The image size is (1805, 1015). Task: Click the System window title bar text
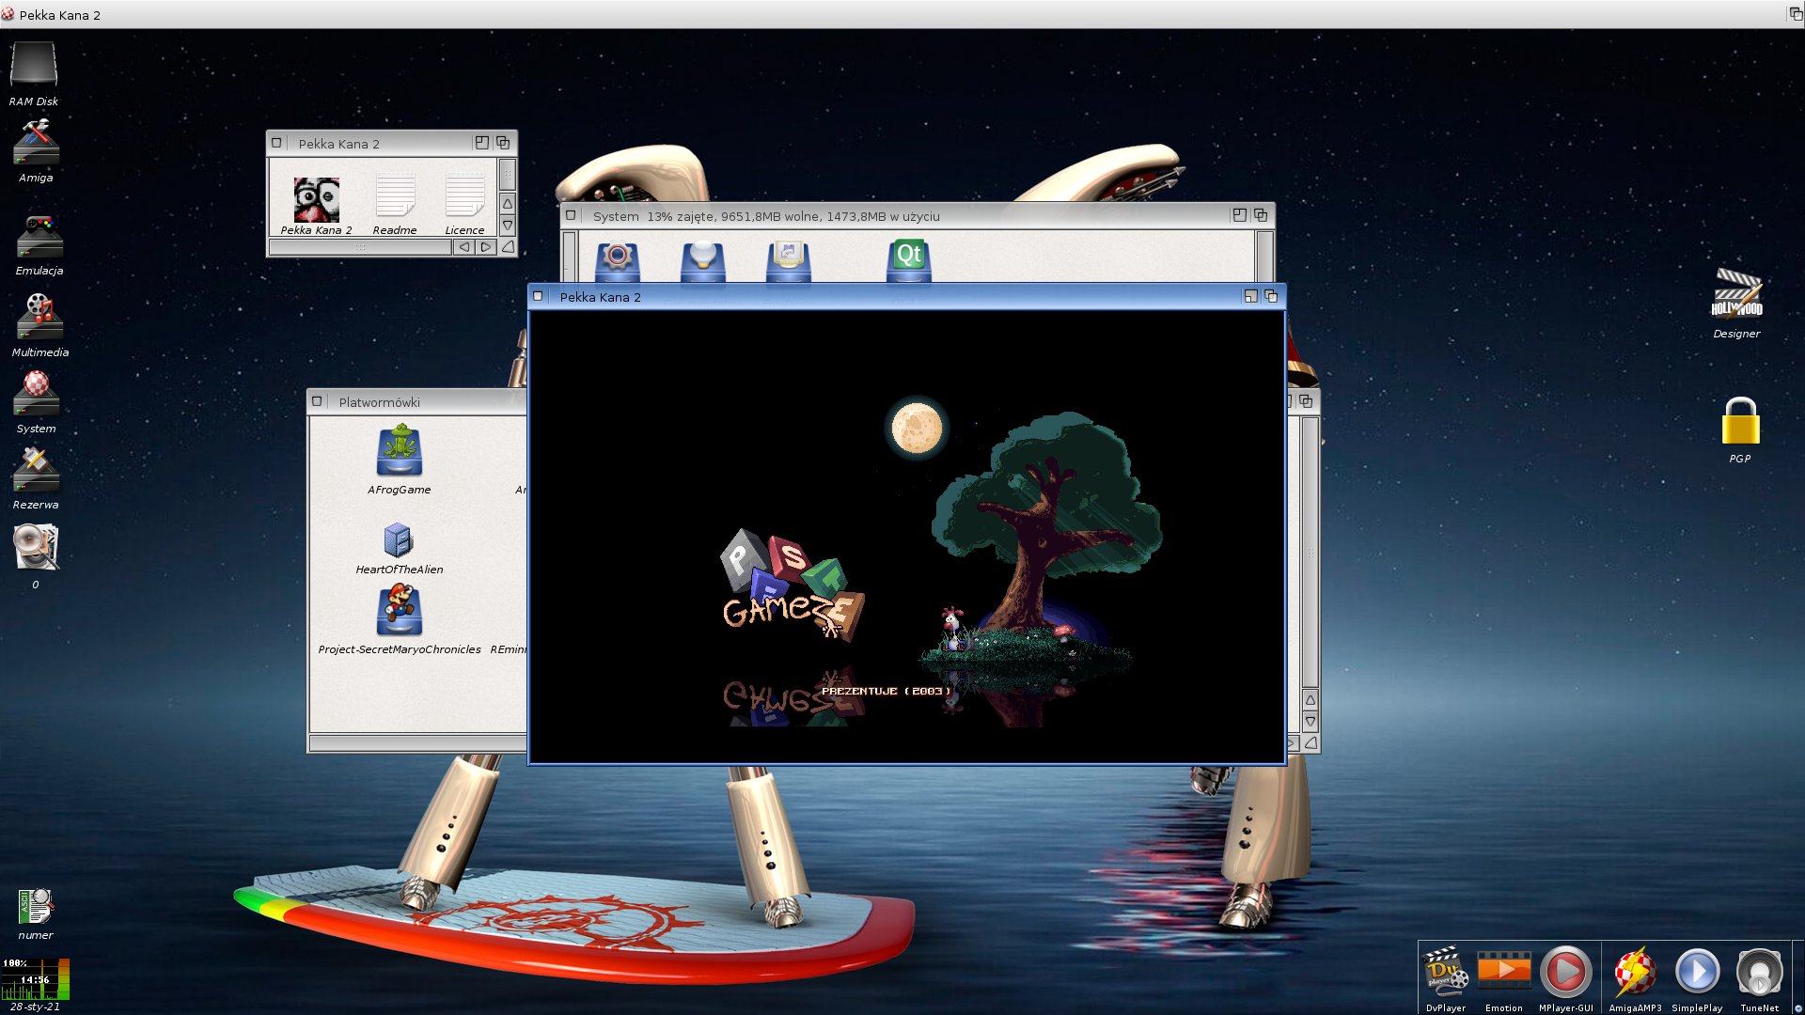[766, 216]
